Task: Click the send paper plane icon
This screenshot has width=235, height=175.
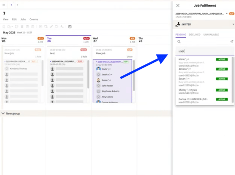Action: [232, 42]
